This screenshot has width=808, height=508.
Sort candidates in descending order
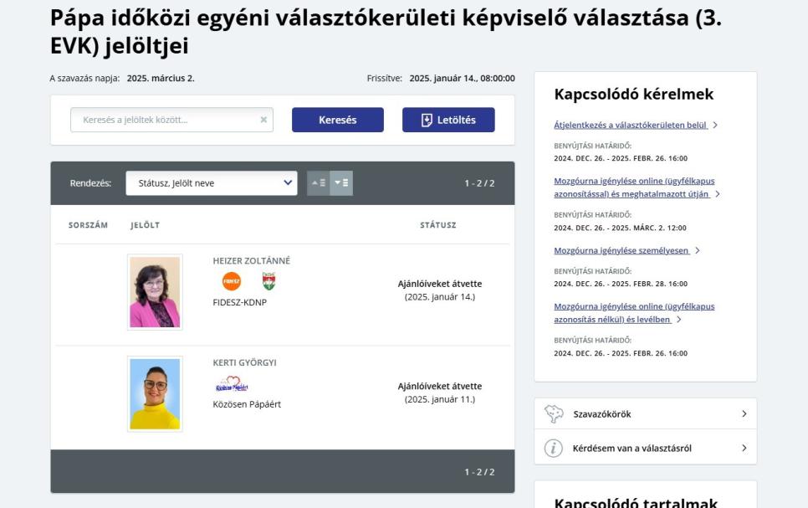tap(341, 183)
